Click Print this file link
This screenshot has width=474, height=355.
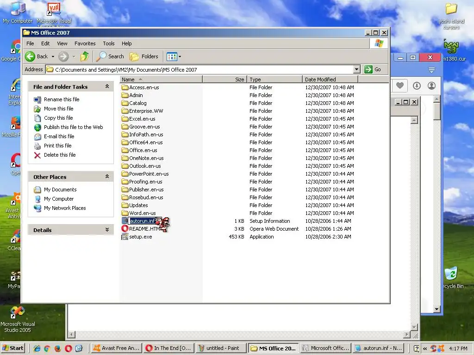click(x=57, y=146)
